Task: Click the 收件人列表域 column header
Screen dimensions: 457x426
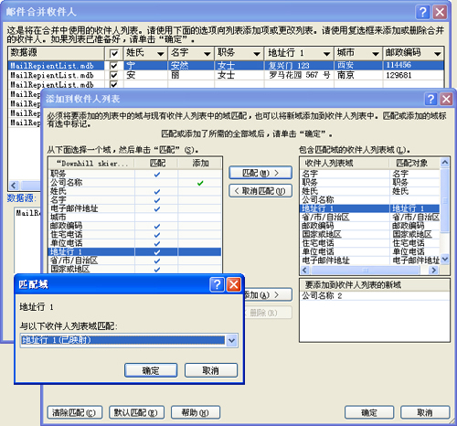Action: pyautogui.click(x=345, y=164)
